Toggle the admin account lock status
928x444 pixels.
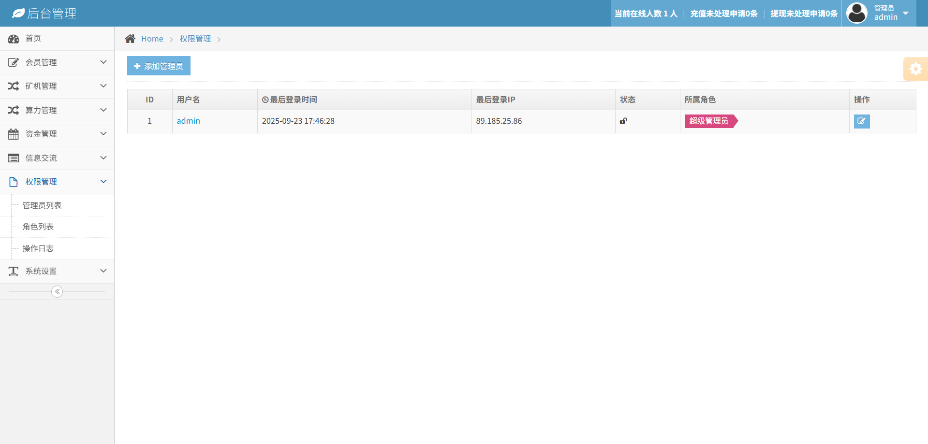(623, 121)
